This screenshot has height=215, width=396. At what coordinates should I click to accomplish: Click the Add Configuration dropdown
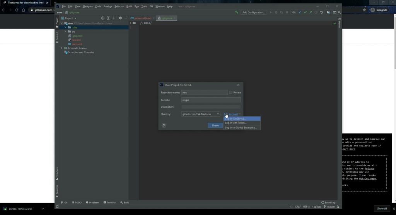pyautogui.click(x=254, y=12)
